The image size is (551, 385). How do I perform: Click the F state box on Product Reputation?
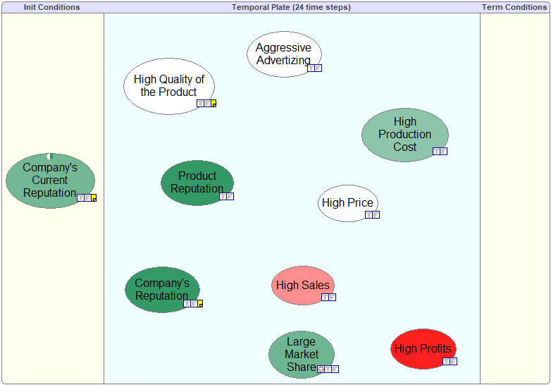[x=230, y=196]
